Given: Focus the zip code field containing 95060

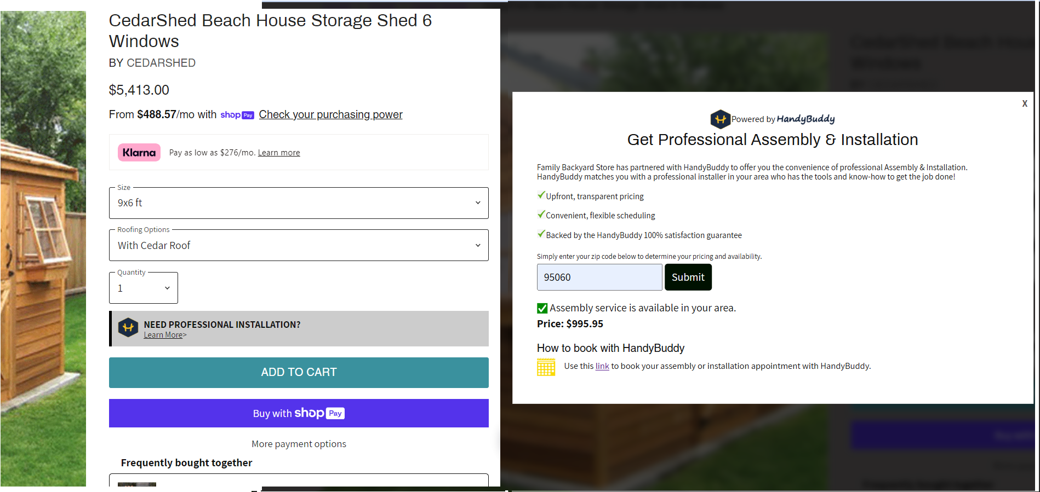Looking at the screenshot, I should (599, 277).
